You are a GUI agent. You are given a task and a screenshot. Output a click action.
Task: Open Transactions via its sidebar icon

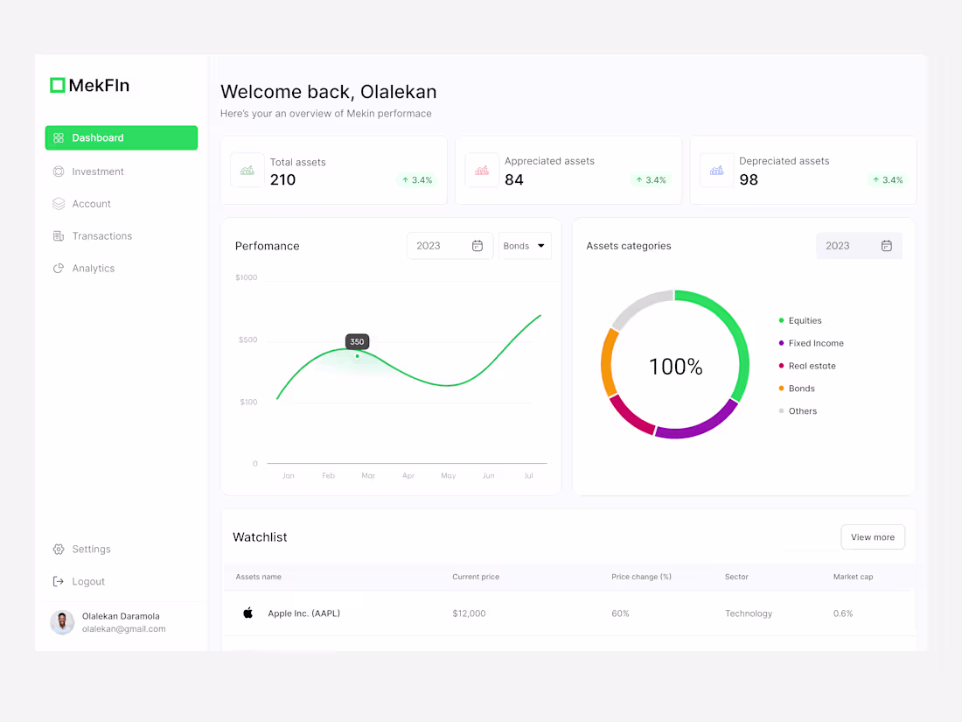coord(58,235)
